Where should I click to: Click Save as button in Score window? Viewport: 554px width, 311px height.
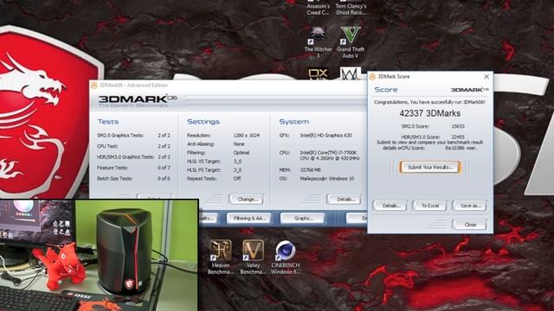tap(469, 206)
